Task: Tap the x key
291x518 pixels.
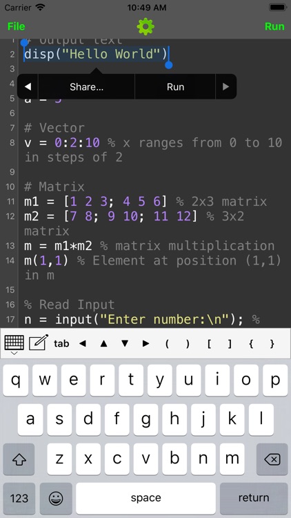Action: coord(88,459)
